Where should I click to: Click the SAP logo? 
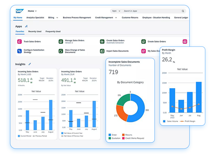(x=20, y=11)
